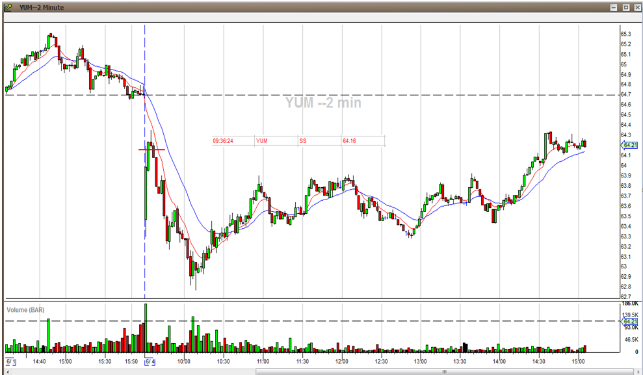Screen dimensions: 643x375
Task: Click the right arrow of the horizontal scrollbar
Action: [638, 372]
